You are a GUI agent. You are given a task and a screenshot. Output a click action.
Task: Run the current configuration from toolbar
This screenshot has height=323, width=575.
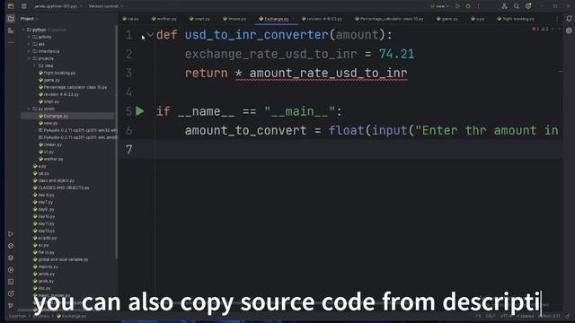[x=457, y=6]
